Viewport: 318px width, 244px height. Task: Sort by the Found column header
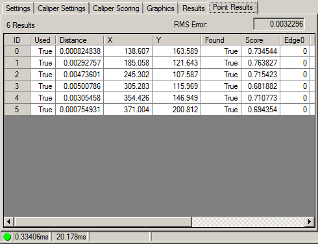221,40
